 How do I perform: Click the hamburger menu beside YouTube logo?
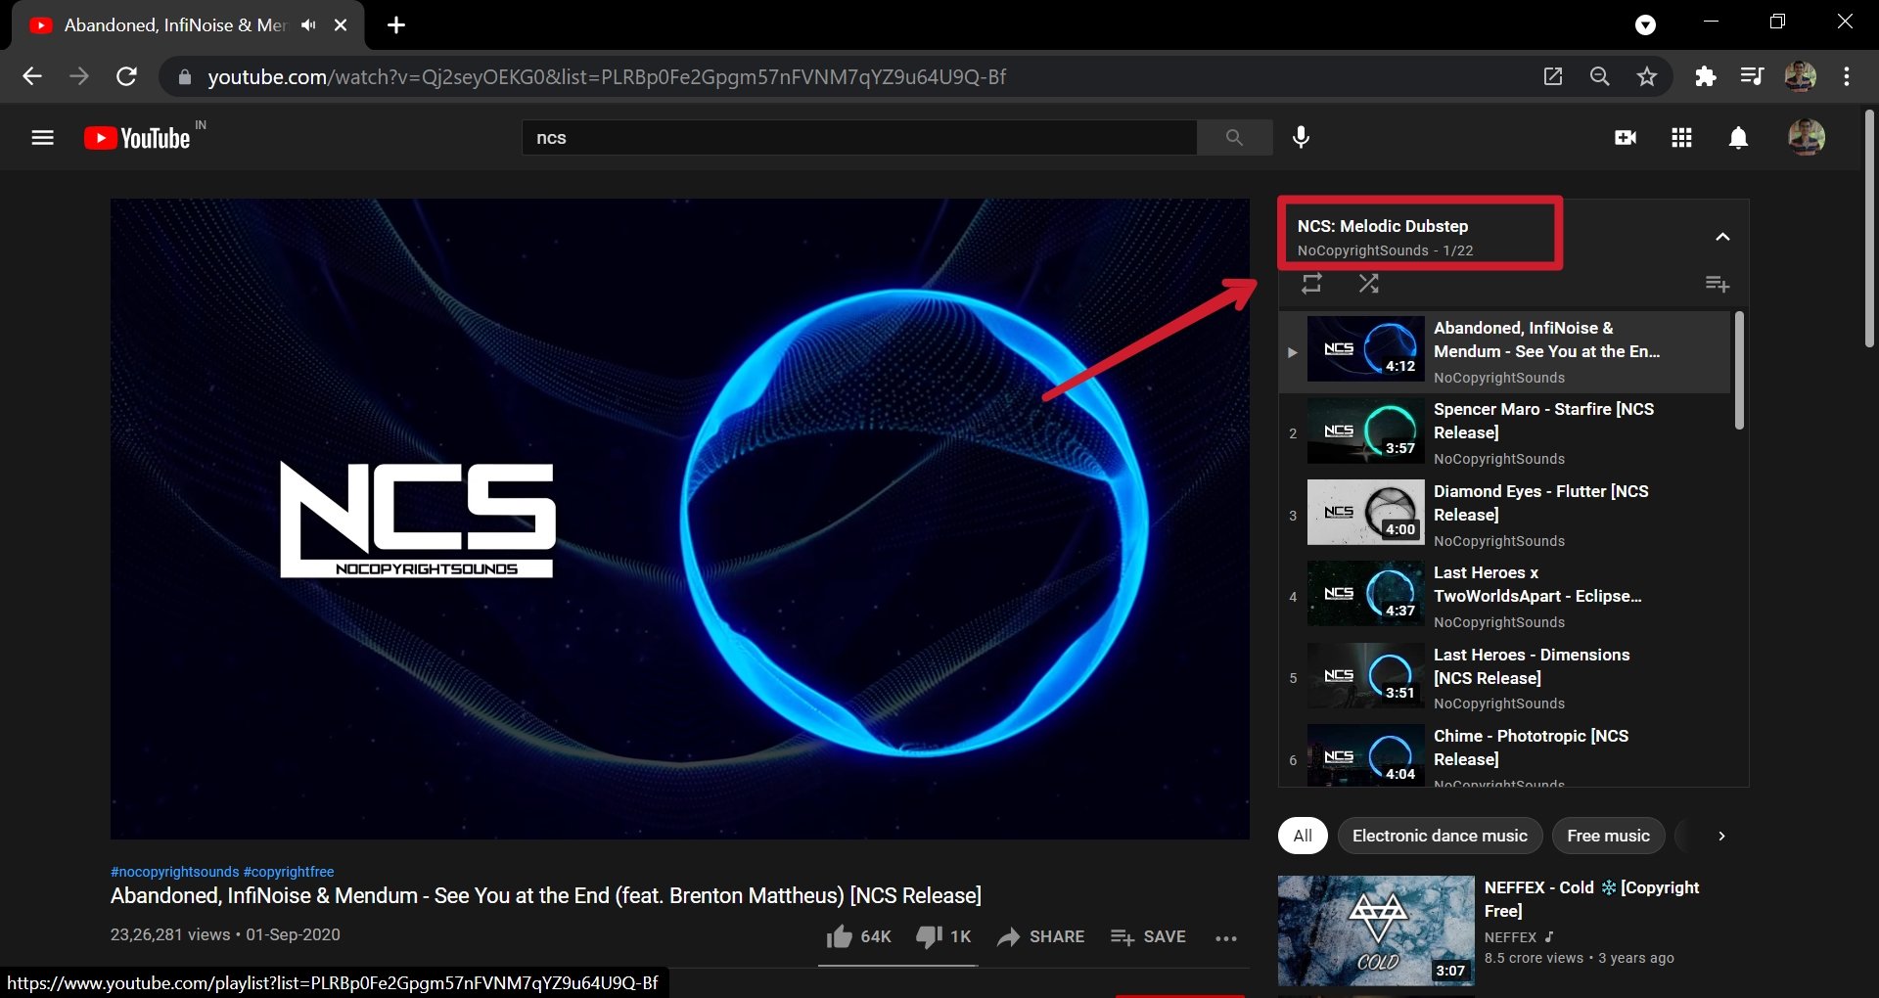pos(43,137)
